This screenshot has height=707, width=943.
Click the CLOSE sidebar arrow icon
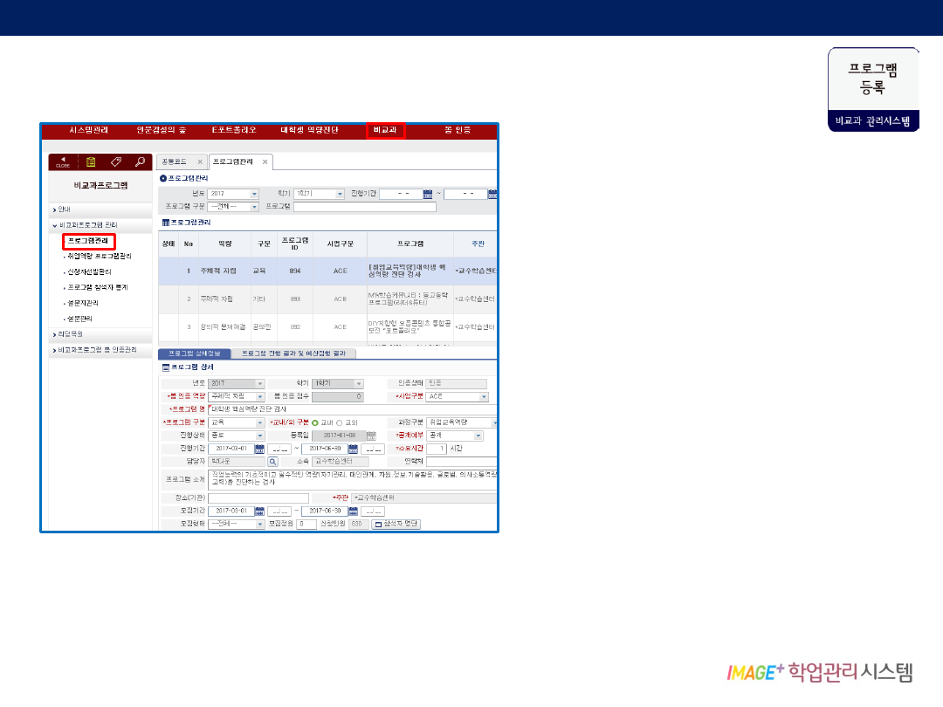tap(63, 161)
